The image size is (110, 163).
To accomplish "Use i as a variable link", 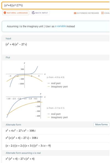I will point(60,26).
